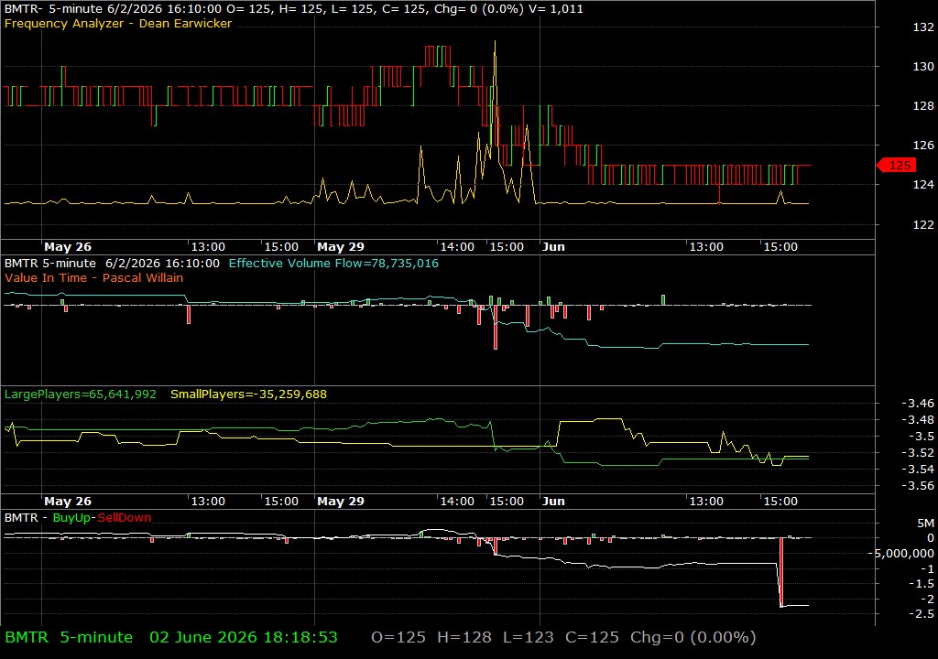Click the 5M axis label in the bottom pane

coord(925,524)
